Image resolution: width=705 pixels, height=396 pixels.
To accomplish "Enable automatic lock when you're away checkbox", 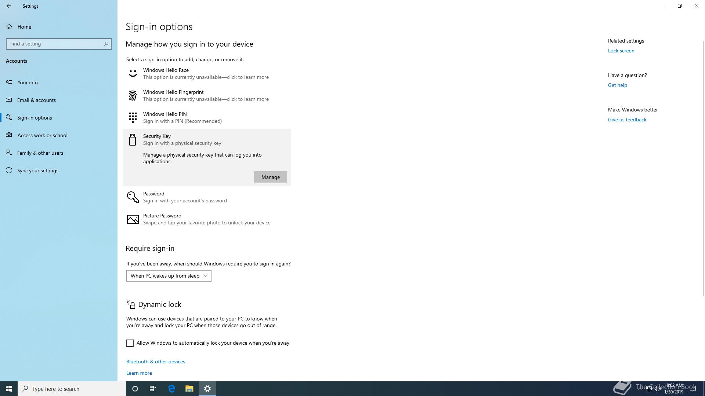I will tap(130, 343).
